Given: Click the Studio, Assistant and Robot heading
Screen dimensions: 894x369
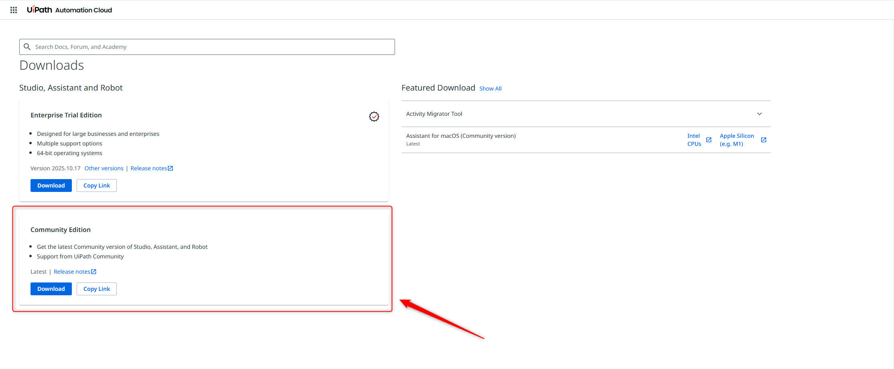Looking at the screenshot, I should pyautogui.click(x=71, y=88).
